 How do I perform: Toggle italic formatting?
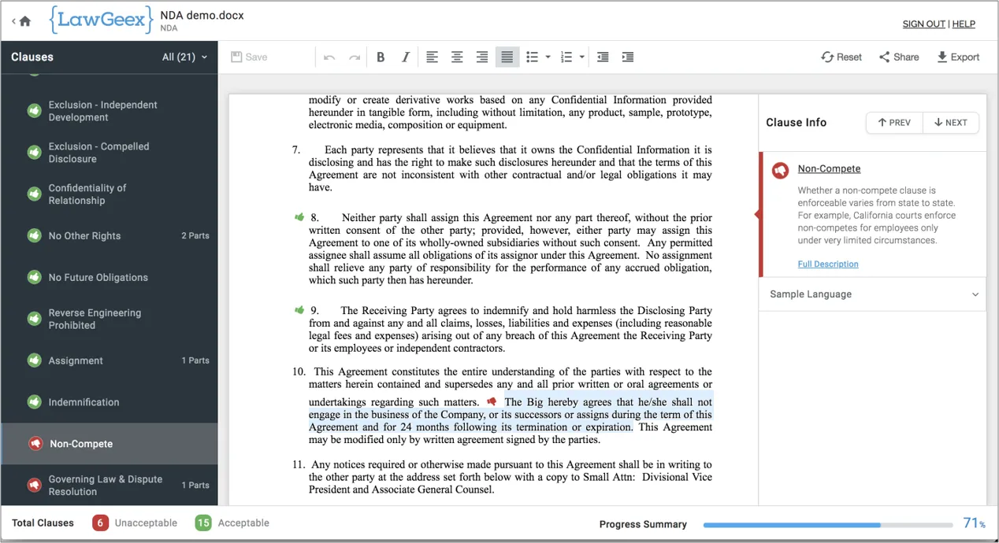tap(406, 57)
